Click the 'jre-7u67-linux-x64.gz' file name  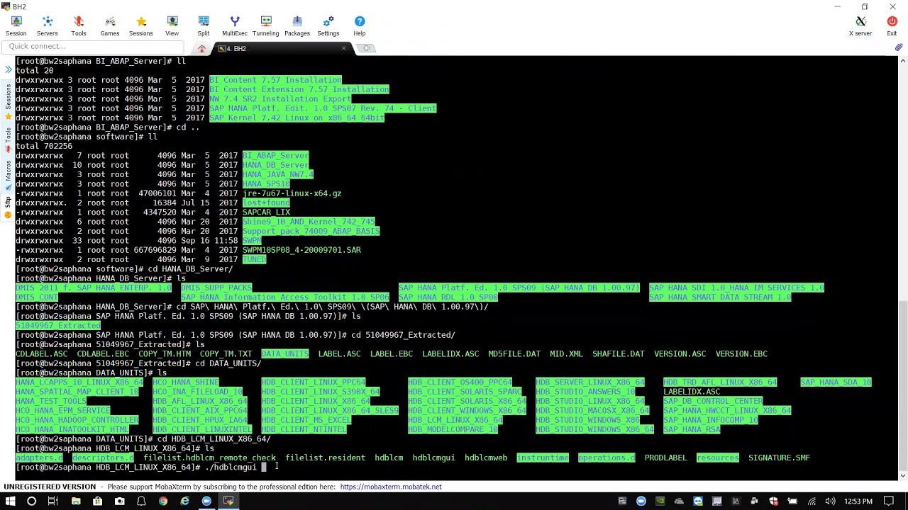point(292,193)
